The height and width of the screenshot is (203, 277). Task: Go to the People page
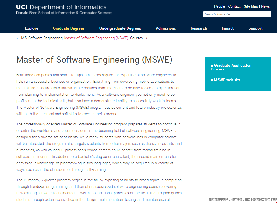click(219, 6)
